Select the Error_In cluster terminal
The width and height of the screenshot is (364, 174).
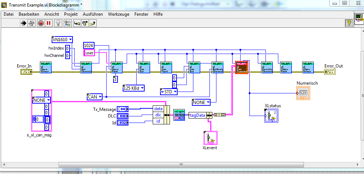click(x=26, y=72)
